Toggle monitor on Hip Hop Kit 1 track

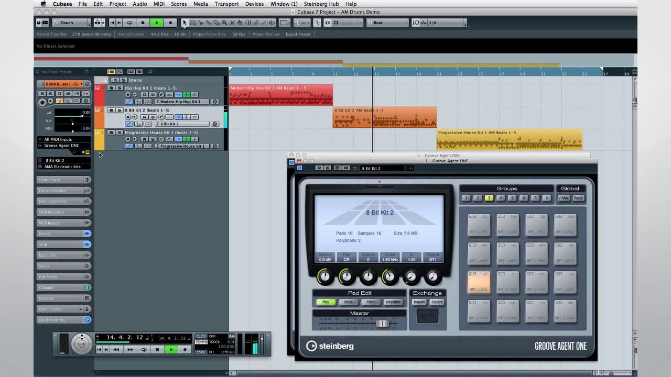(135, 95)
